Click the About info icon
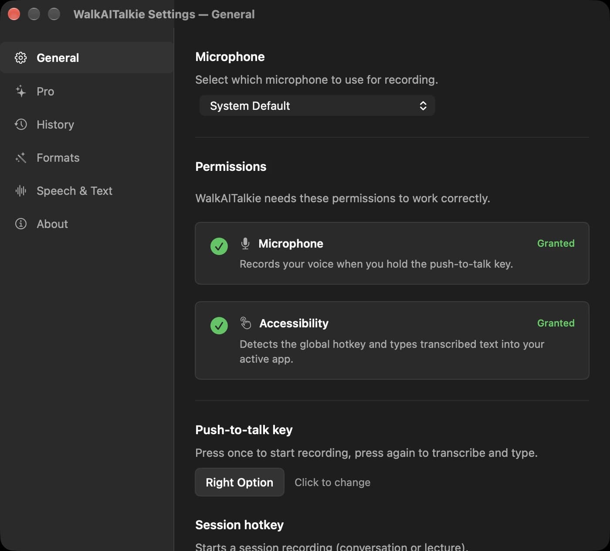This screenshot has width=610, height=551. click(x=20, y=224)
